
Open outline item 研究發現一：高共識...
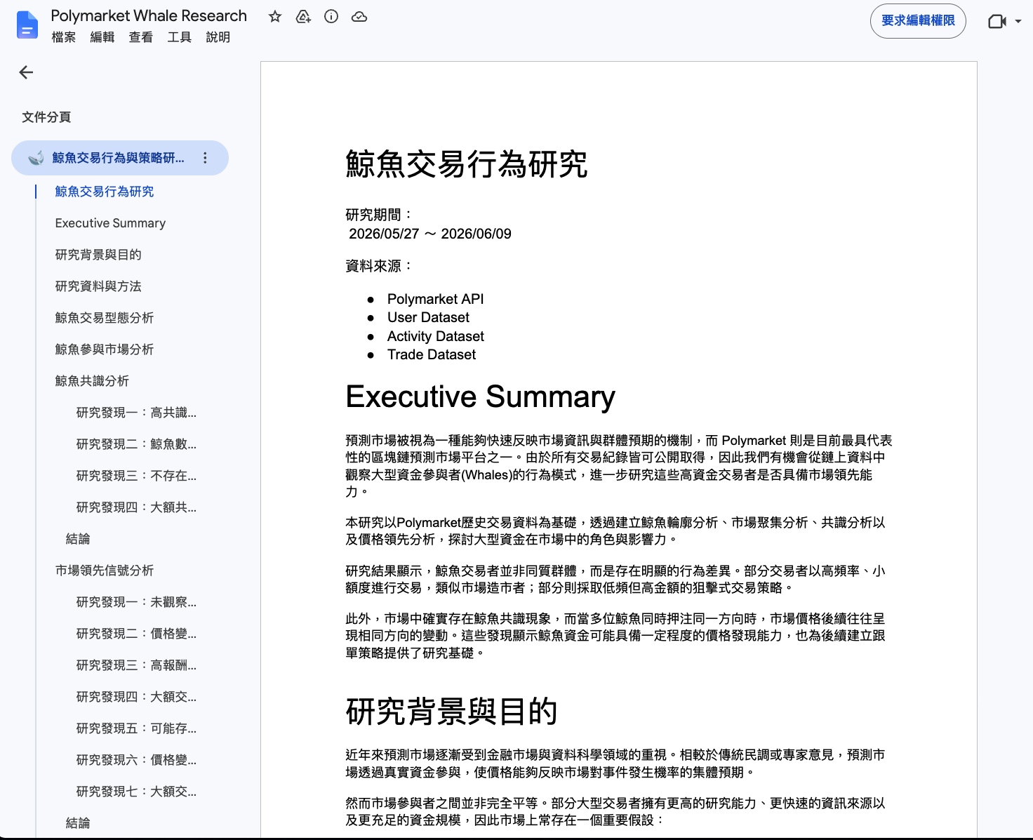tap(136, 413)
